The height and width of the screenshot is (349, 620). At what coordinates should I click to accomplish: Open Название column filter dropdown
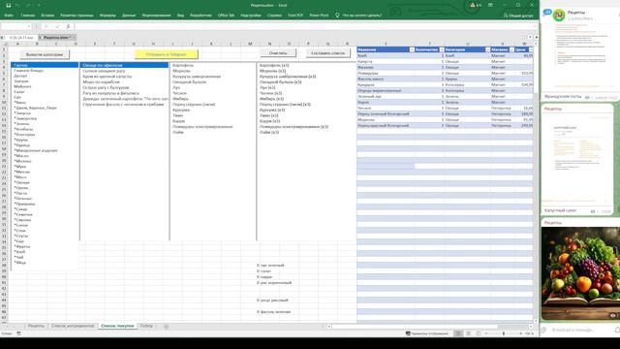coord(412,49)
